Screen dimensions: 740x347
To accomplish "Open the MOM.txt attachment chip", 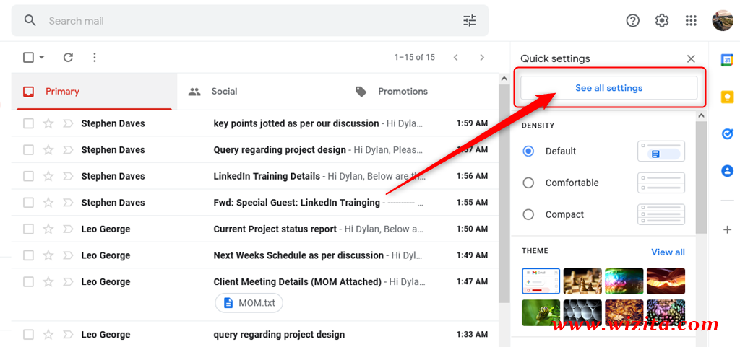I will coord(249,303).
